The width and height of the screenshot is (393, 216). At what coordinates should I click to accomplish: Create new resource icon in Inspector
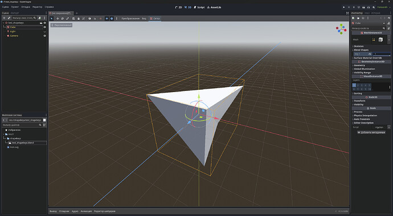click(353, 18)
